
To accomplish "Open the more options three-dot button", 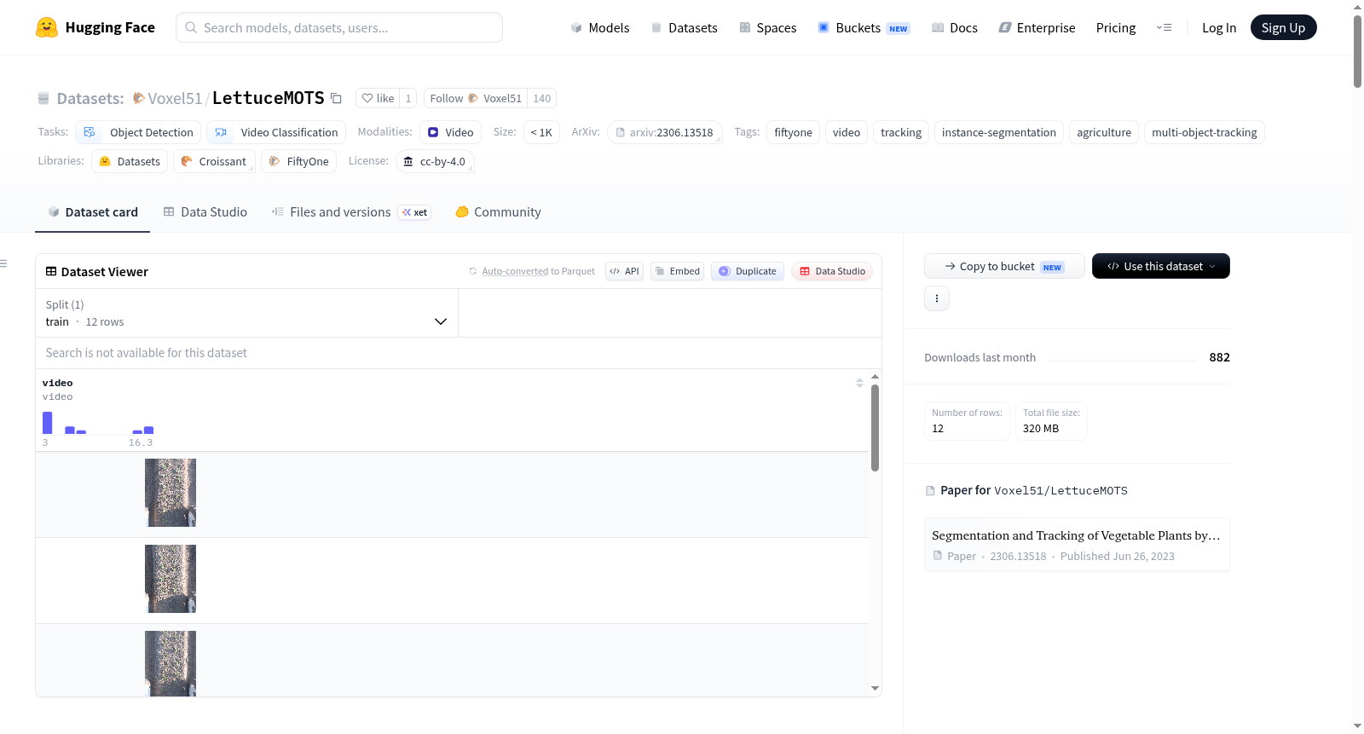I will click(937, 298).
